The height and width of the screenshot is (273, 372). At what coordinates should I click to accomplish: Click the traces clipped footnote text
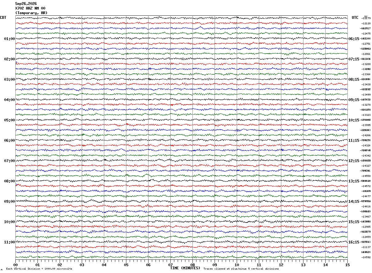pyautogui.click(x=241, y=269)
